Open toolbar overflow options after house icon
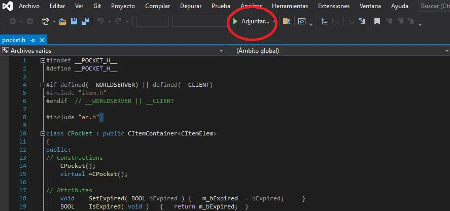The image size is (450, 211). [311, 24]
